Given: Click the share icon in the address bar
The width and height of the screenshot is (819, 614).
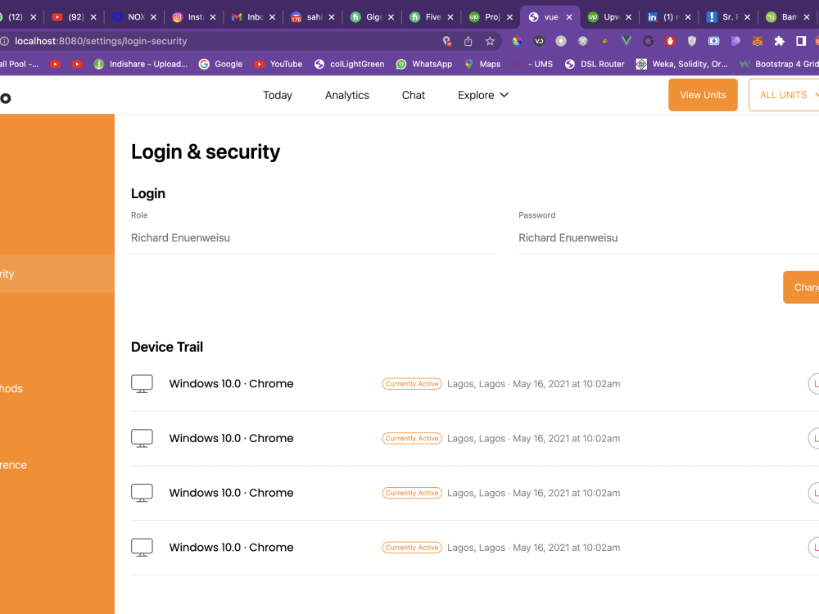Looking at the screenshot, I should click(468, 40).
